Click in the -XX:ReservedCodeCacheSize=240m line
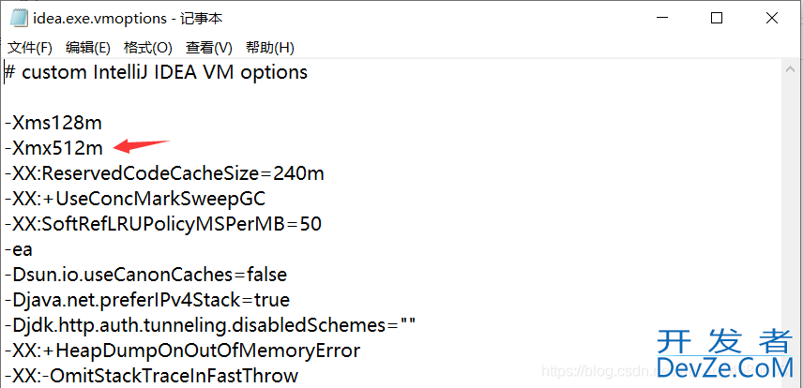Image resolution: width=803 pixels, height=388 pixels. coord(164,173)
